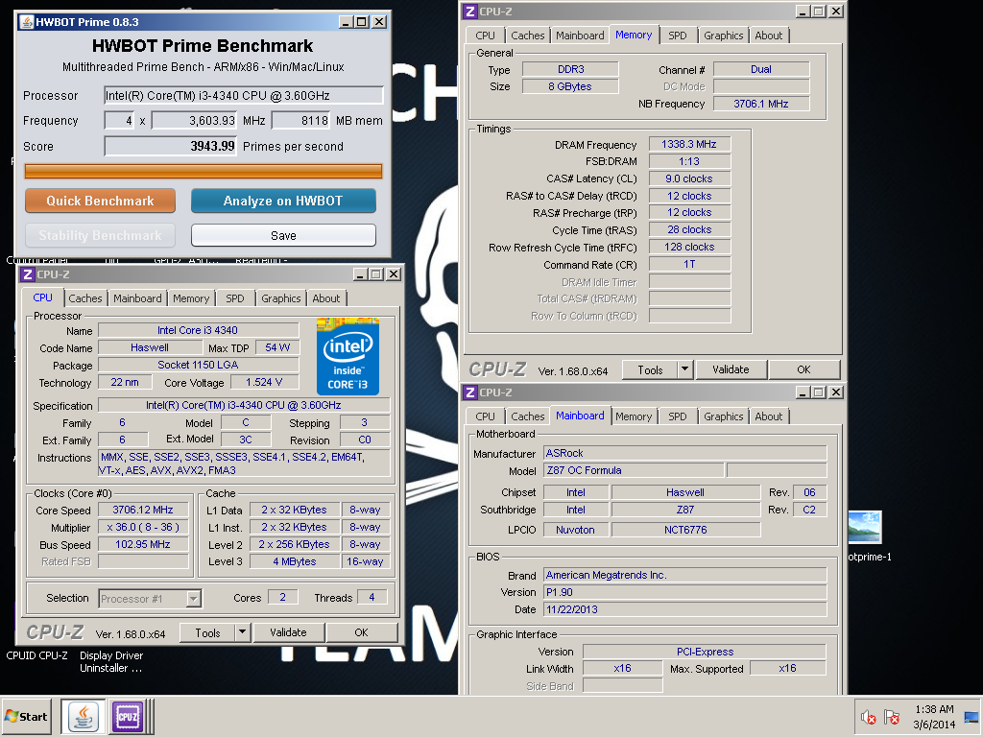The width and height of the screenshot is (983, 737).
Task: Click the network monitor tray icon
Action: click(971, 717)
